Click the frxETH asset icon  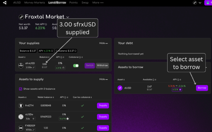click(21, 105)
